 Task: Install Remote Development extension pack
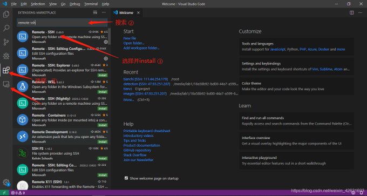pos(103,141)
